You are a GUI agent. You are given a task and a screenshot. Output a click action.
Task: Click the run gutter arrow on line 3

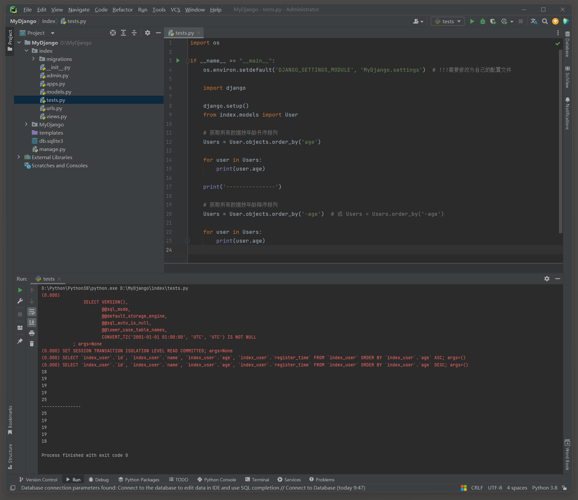[x=178, y=61]
